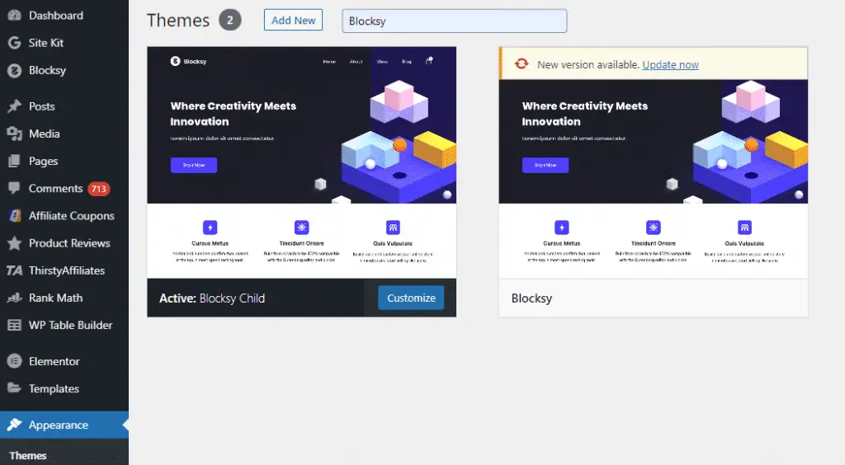Viewport: 845px width, 465px height.
Task: Open the Comments menu item
Action: (x=64, y=188)
